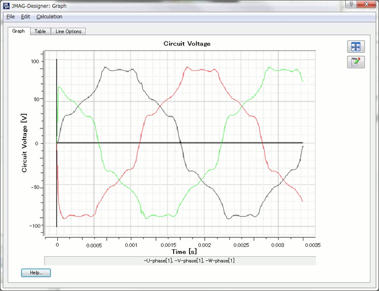Image resolution: width=379 pixels, height=291 pixels.
Task: Click the JMAG-Designer title bar icon
Action: click(6, 6)
